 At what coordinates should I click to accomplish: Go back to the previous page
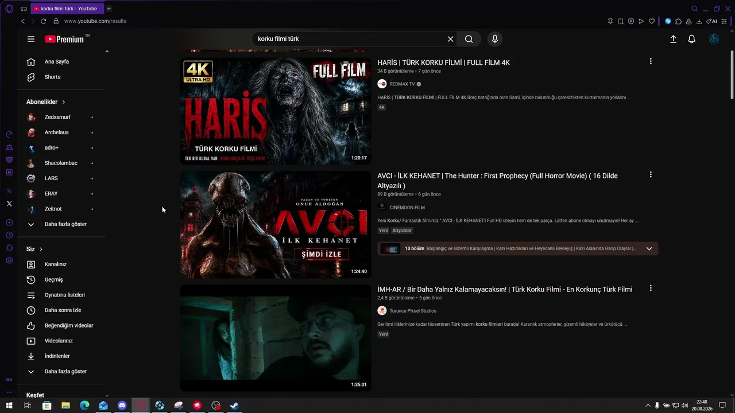tap(23, 21)
